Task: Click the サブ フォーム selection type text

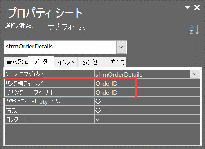Action: pos(66,27)
